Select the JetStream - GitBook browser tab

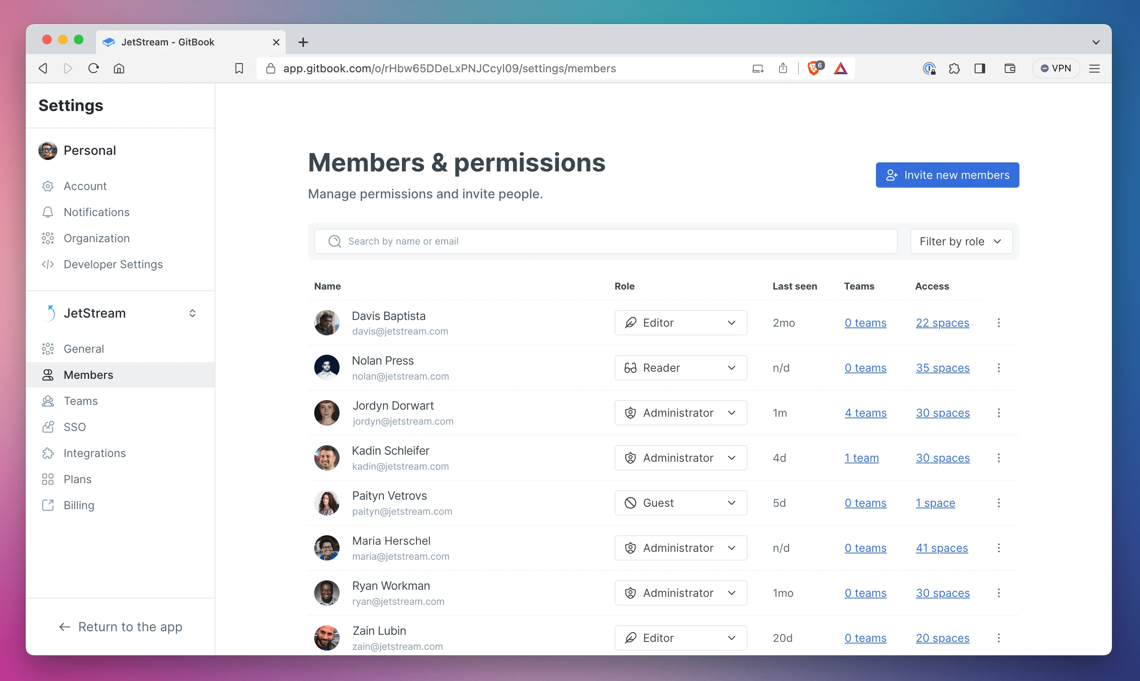click(x=191, y=42)
